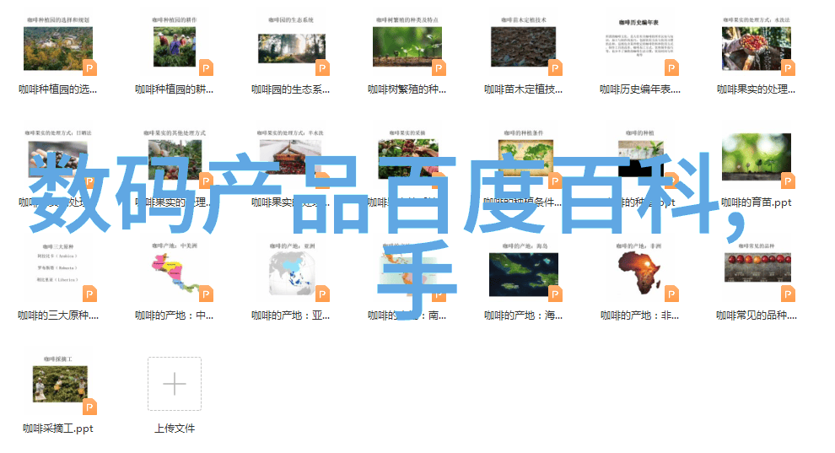Select the file name 咖啡园的生态系...
835x453 pixels.
(x=291, y=89)
